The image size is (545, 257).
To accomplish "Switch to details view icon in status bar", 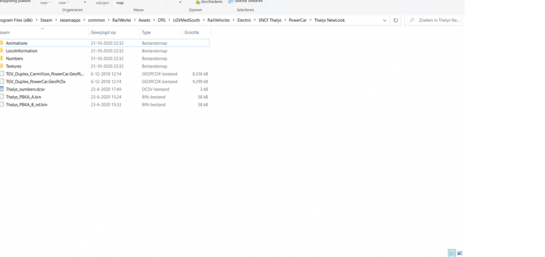I will 451,253.
